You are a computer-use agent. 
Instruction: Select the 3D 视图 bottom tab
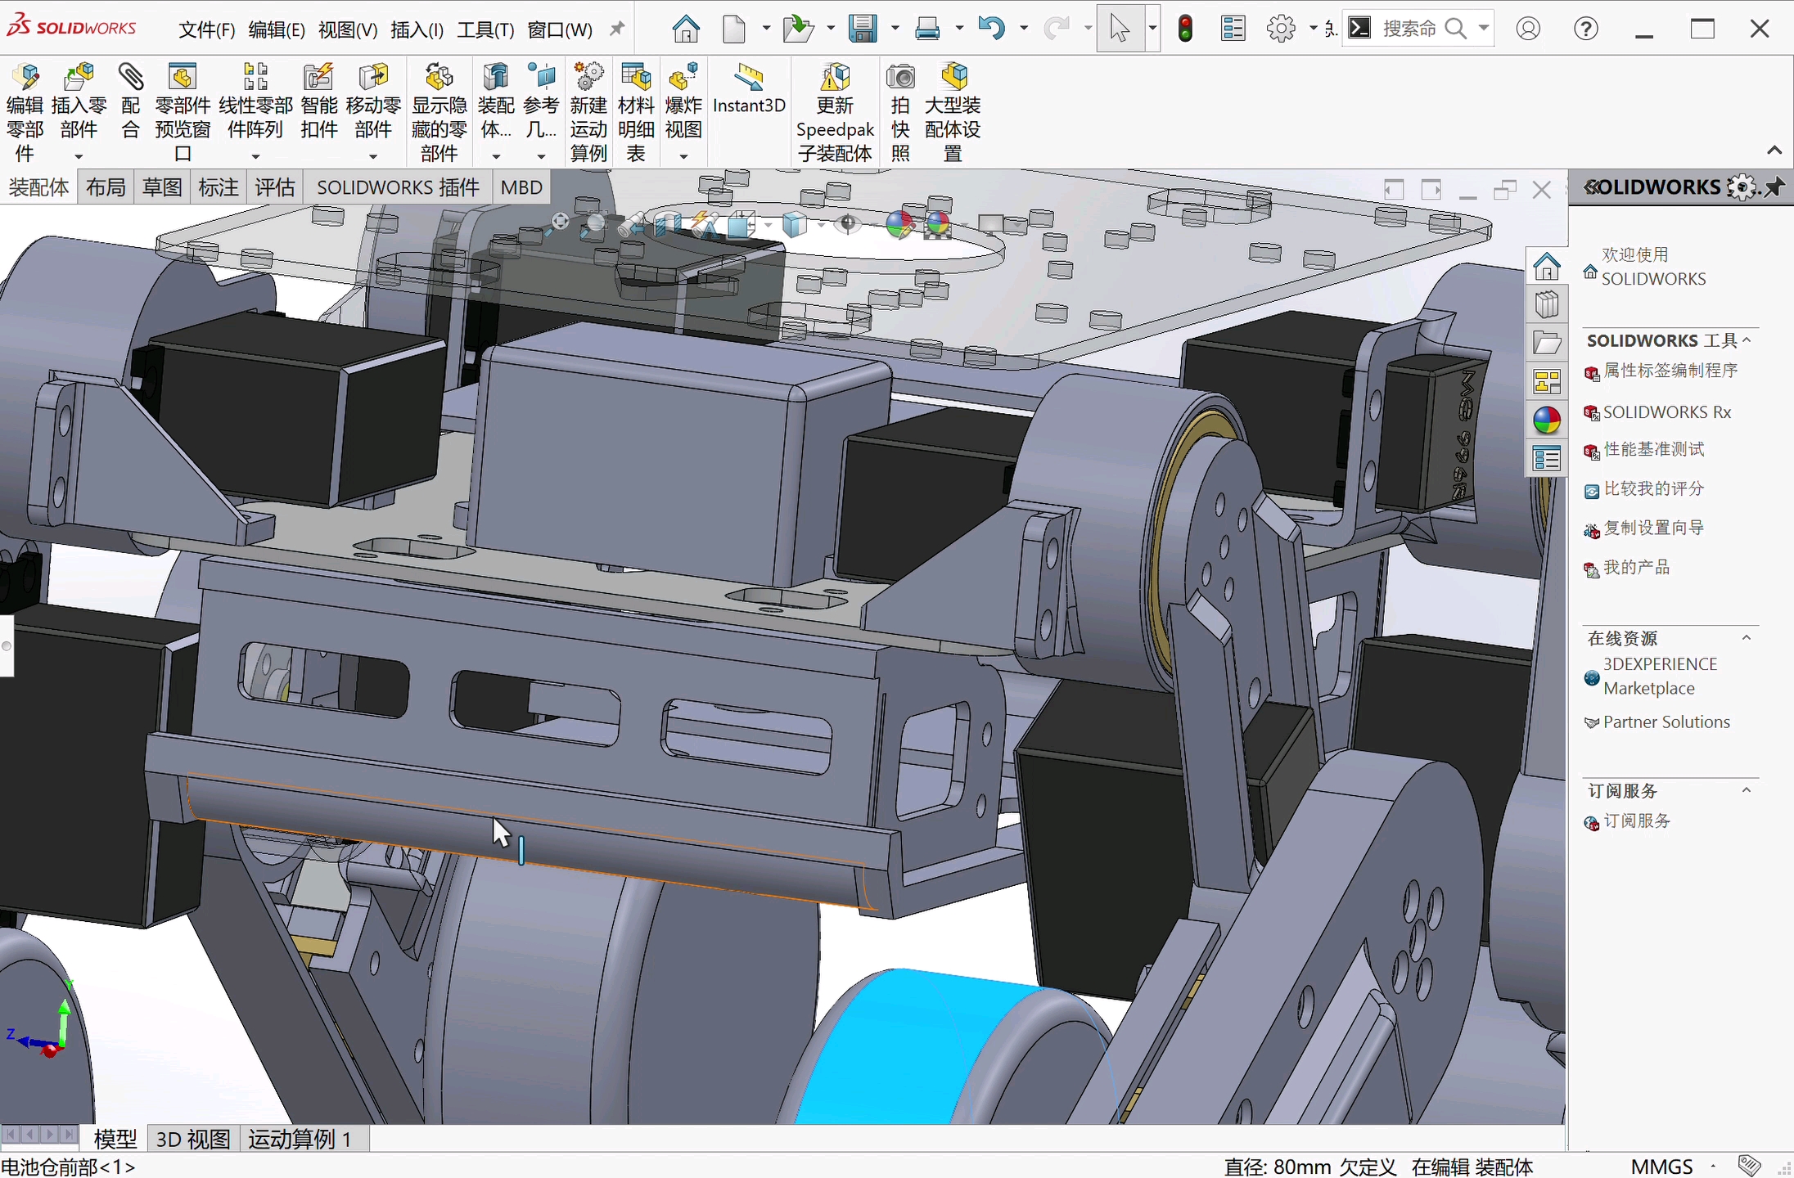click(193, 1139)
